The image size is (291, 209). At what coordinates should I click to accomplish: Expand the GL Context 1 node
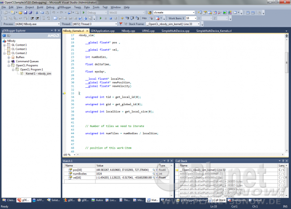4,45
